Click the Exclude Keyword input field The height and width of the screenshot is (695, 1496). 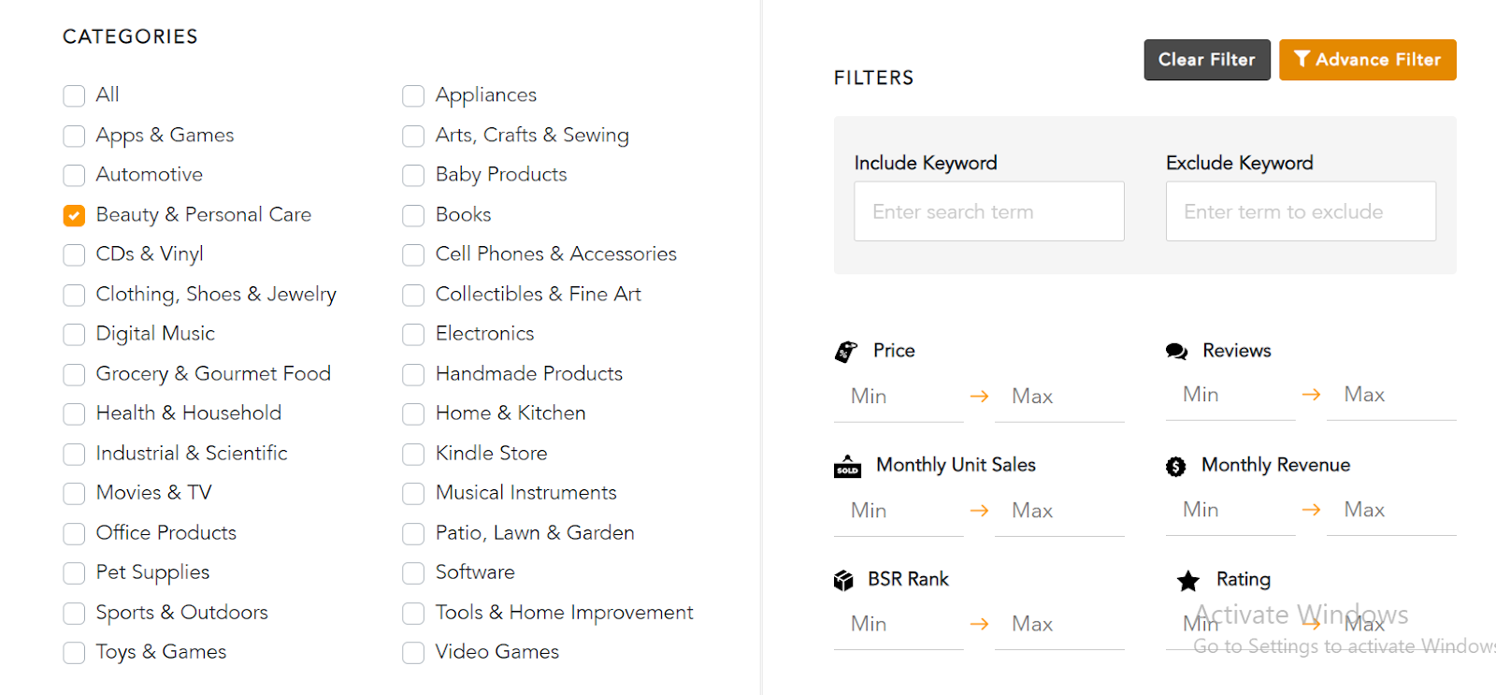click(x=1300, y=212)
